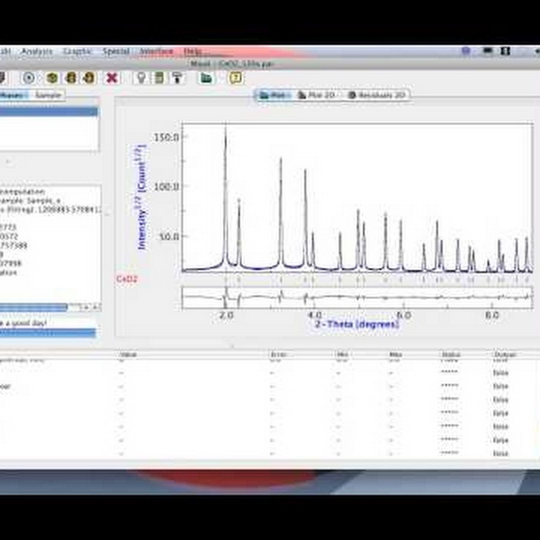Click the first yellow box toolbar icon
540x540 pixels.
point(52,77)
